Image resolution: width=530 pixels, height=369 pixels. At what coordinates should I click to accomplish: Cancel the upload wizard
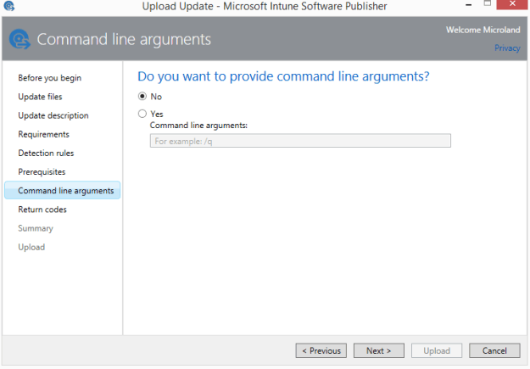click(494, 350)
